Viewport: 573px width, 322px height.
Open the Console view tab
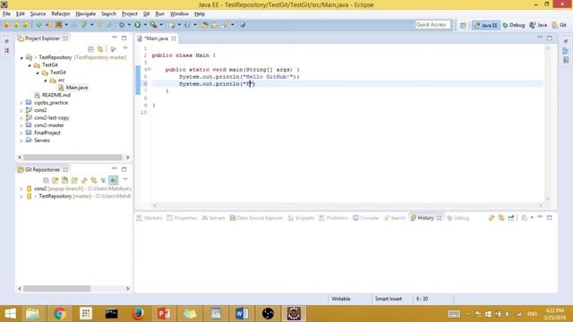[366, 218]
